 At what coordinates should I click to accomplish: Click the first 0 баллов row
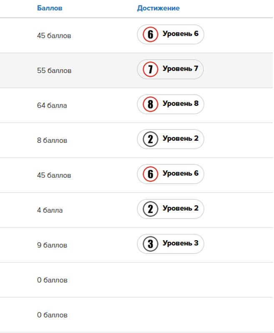coord(136,280)
